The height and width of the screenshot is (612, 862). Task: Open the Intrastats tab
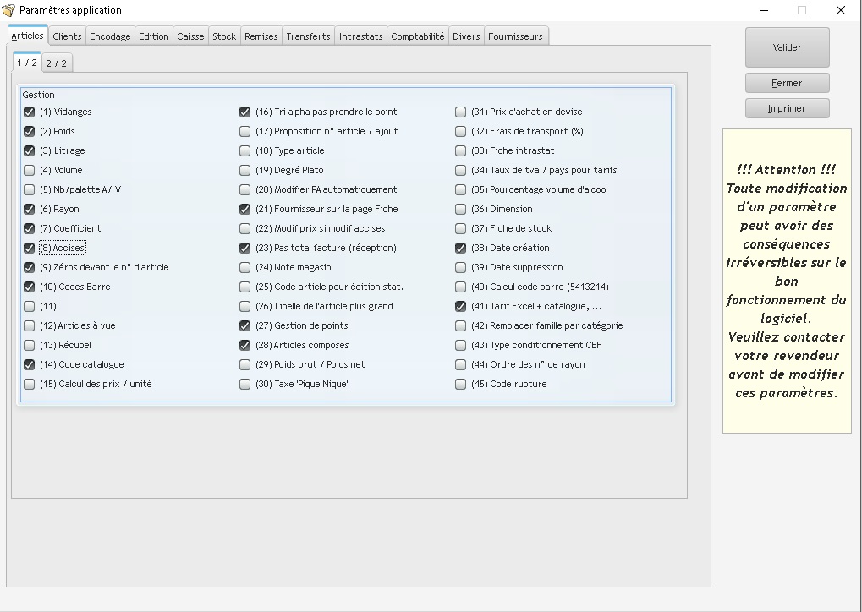(x=360, y=36)
